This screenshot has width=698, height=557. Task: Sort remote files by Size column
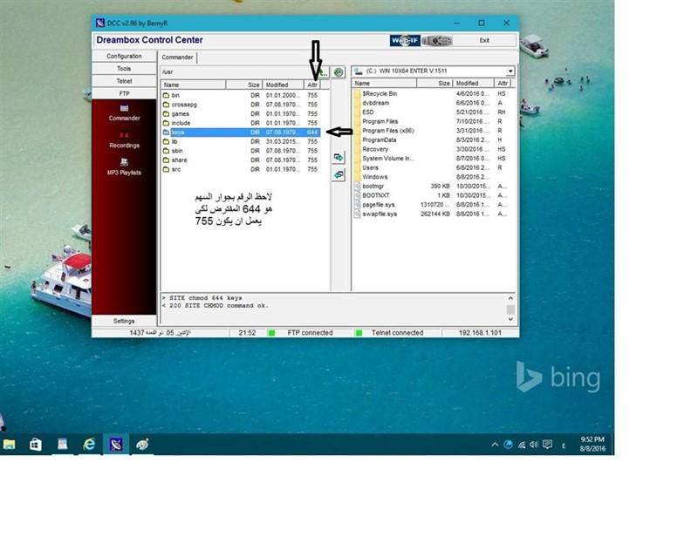244,85
